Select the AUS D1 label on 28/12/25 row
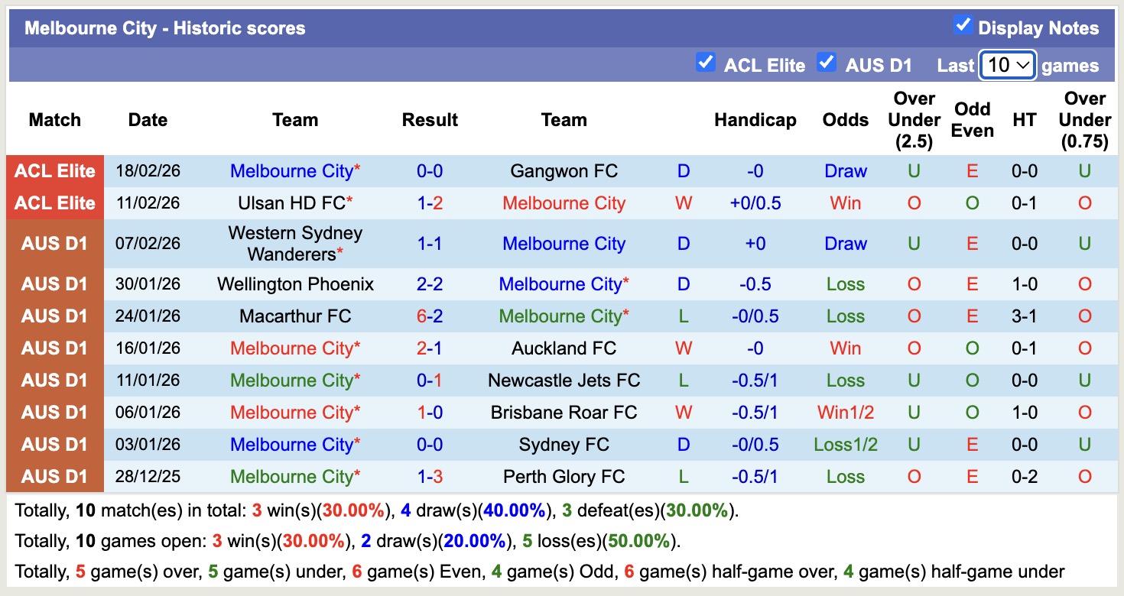 coord(54,476)
